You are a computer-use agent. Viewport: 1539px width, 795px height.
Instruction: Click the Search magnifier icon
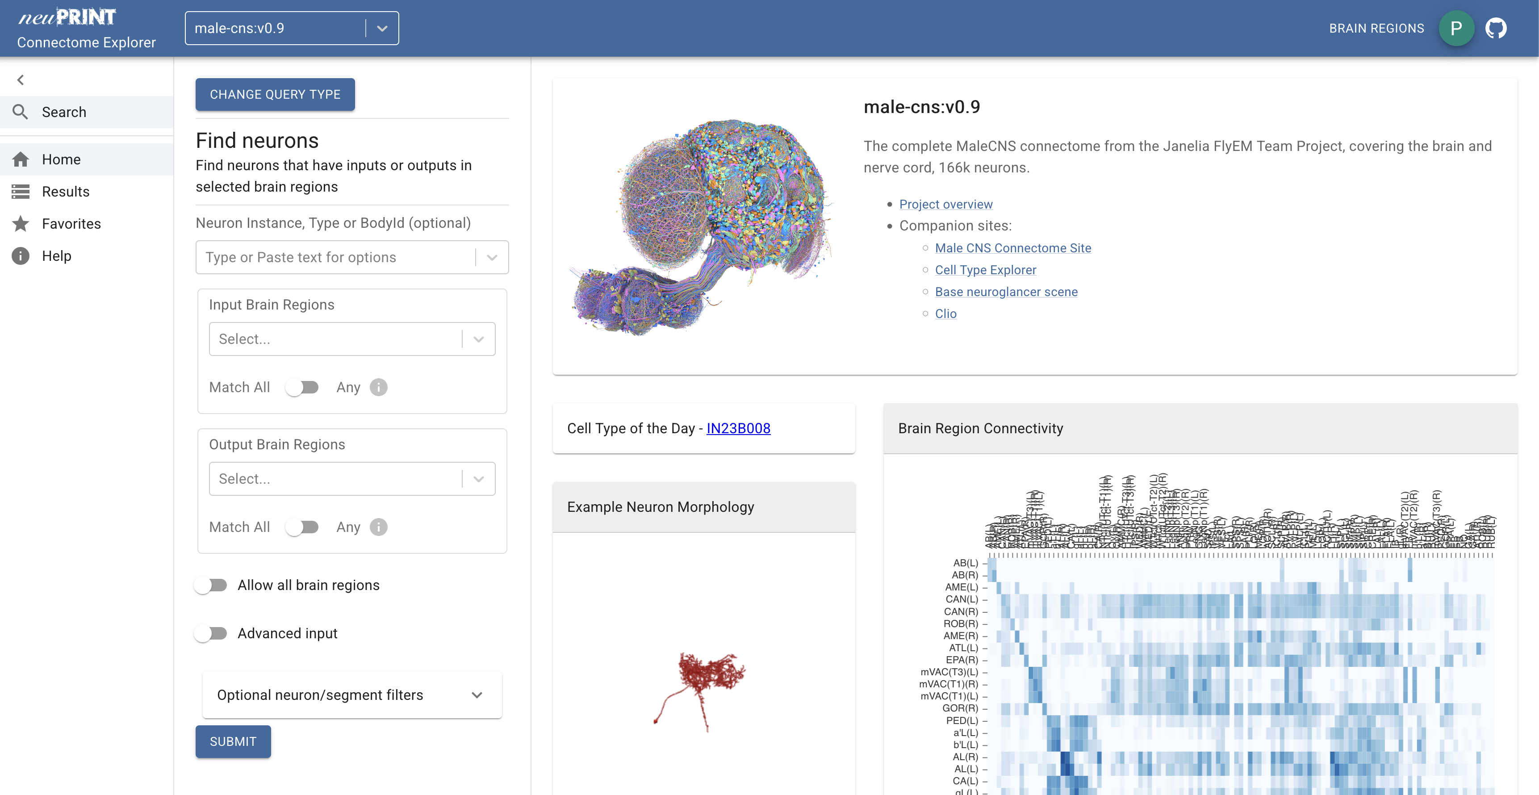20,112
